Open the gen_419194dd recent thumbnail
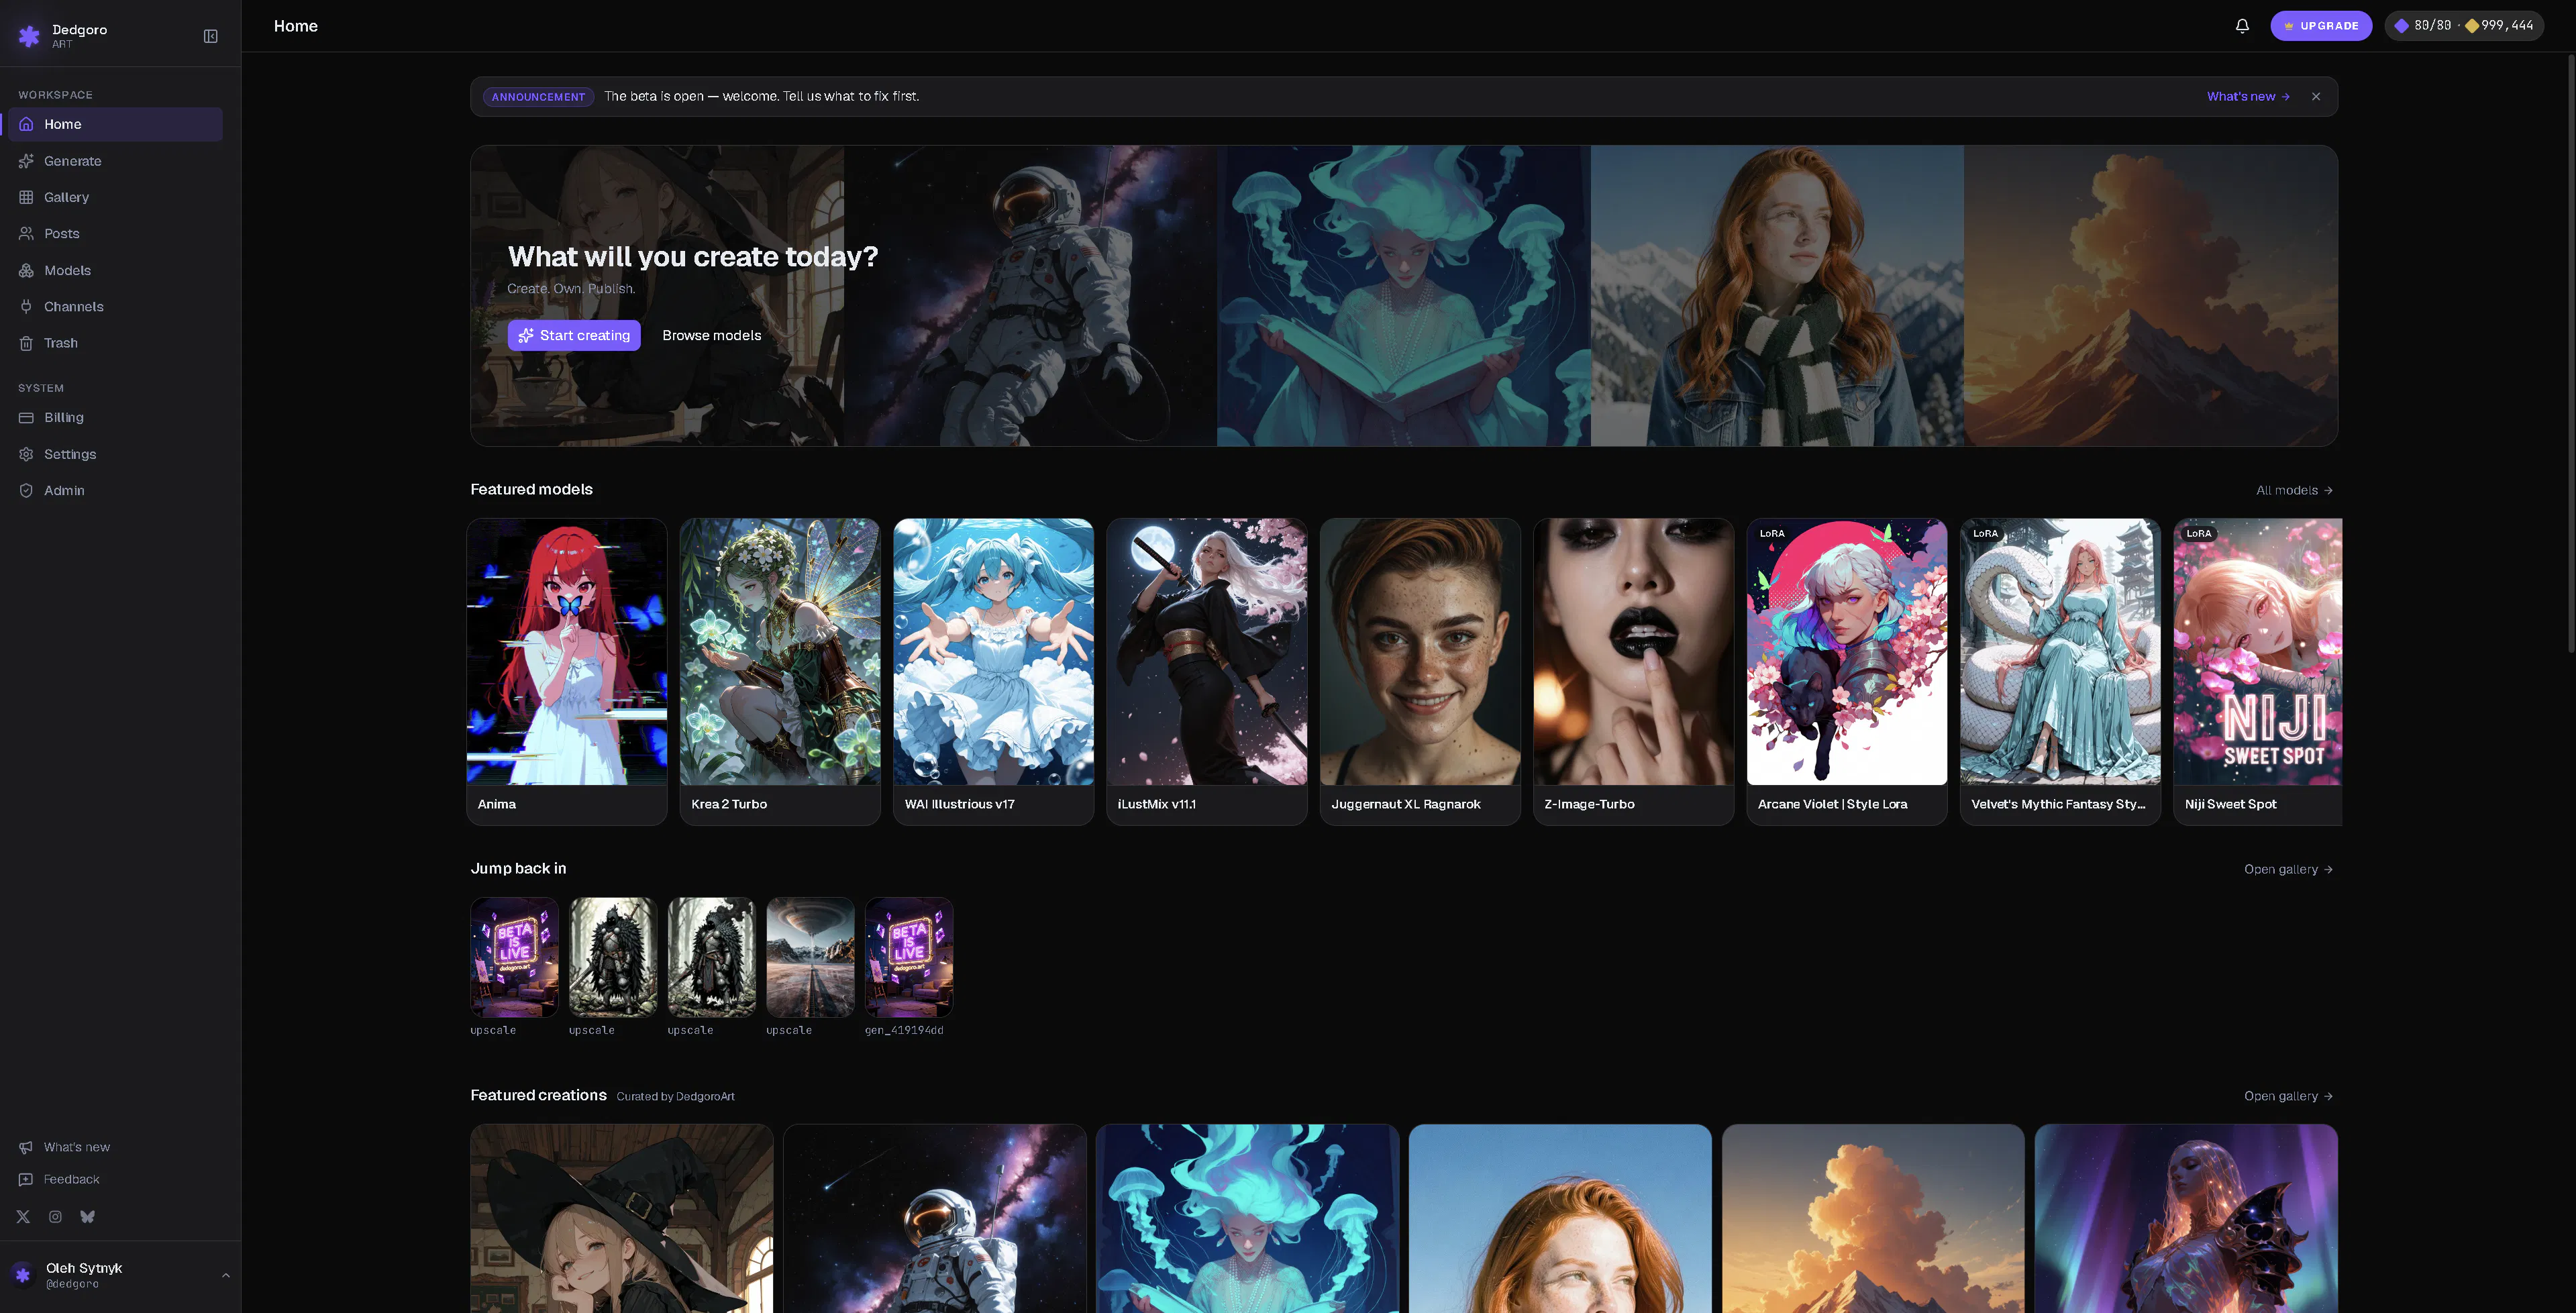Viewport: 2576px width, 1313px height. coord(909,957)
